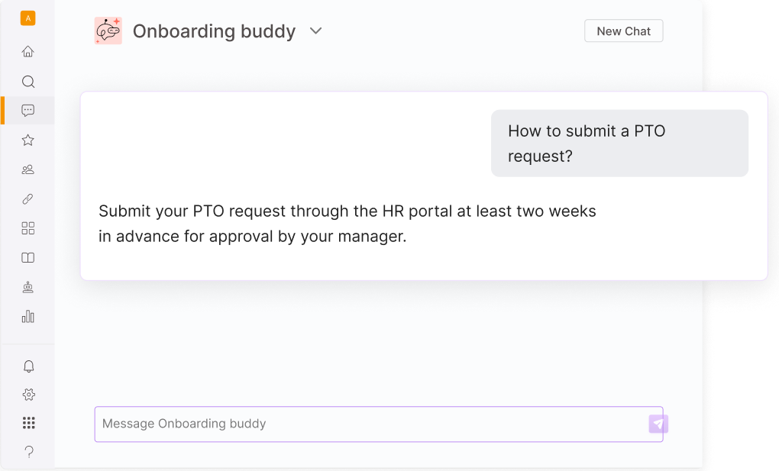779x471 pixels.
Task: Open the Home icon in sidebar
Action: 27,52
